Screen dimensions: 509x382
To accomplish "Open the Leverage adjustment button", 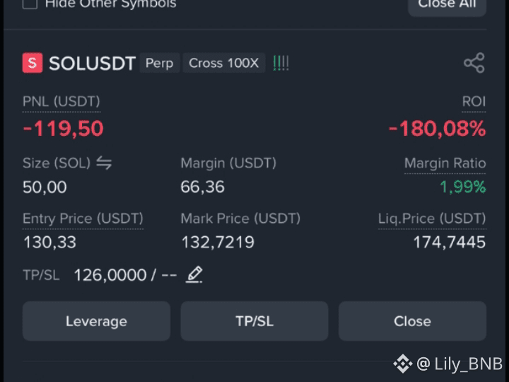I will pos(96,321).
